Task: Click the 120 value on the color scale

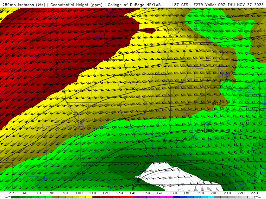Action: [106, 193]
